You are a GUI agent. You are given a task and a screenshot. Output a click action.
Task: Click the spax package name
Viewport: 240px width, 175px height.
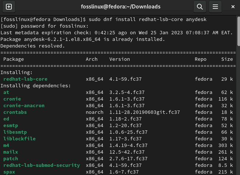(x=9, y=172)
